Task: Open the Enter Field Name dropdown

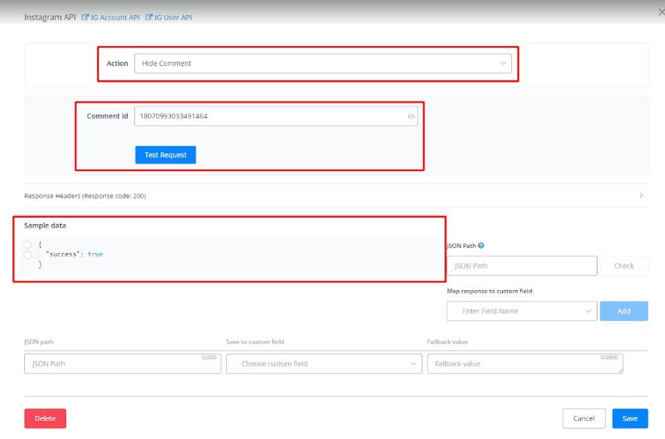Action: 522,311
